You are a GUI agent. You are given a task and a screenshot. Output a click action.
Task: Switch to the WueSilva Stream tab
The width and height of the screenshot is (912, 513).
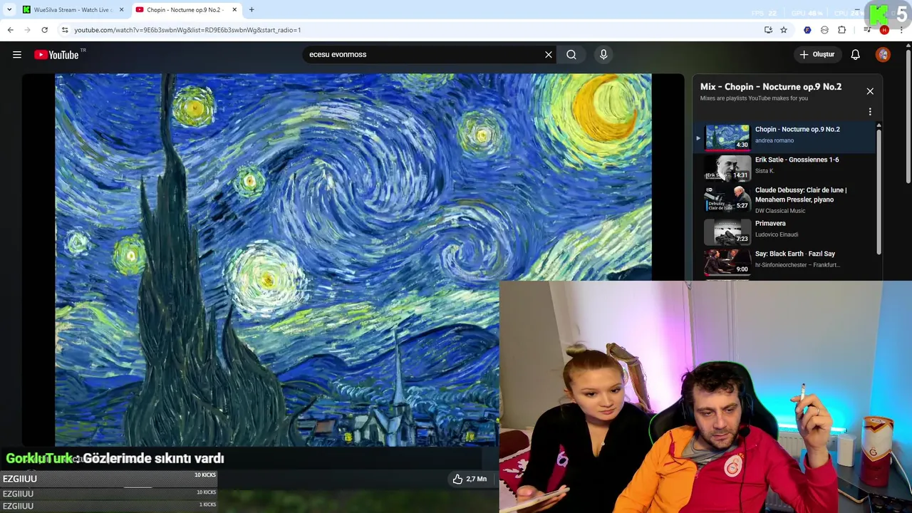pos(73,9)
